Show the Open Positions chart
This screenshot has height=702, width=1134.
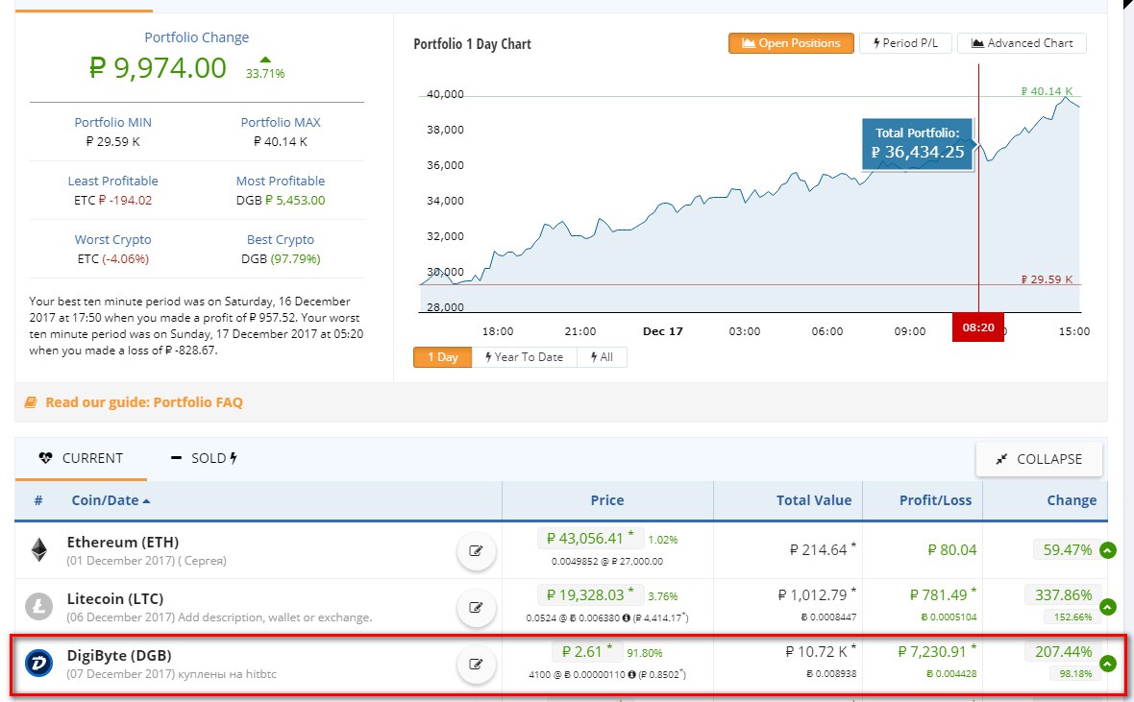pos(791,43)
